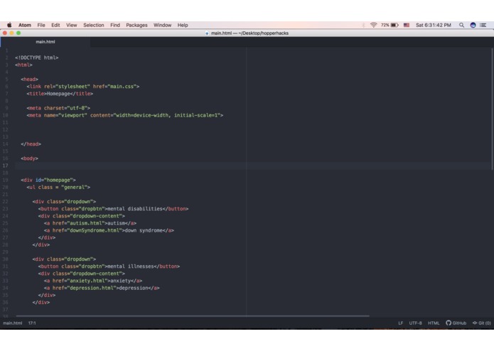
Task: Click HTML grammar selector
Action: click(434, 323)
